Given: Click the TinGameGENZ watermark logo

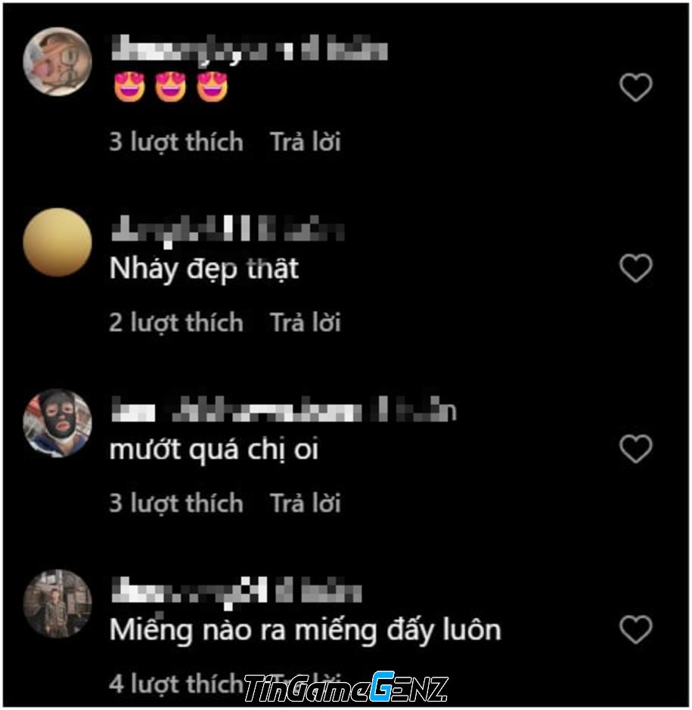Looking at the screenshot, I should [x=346, y=687].
